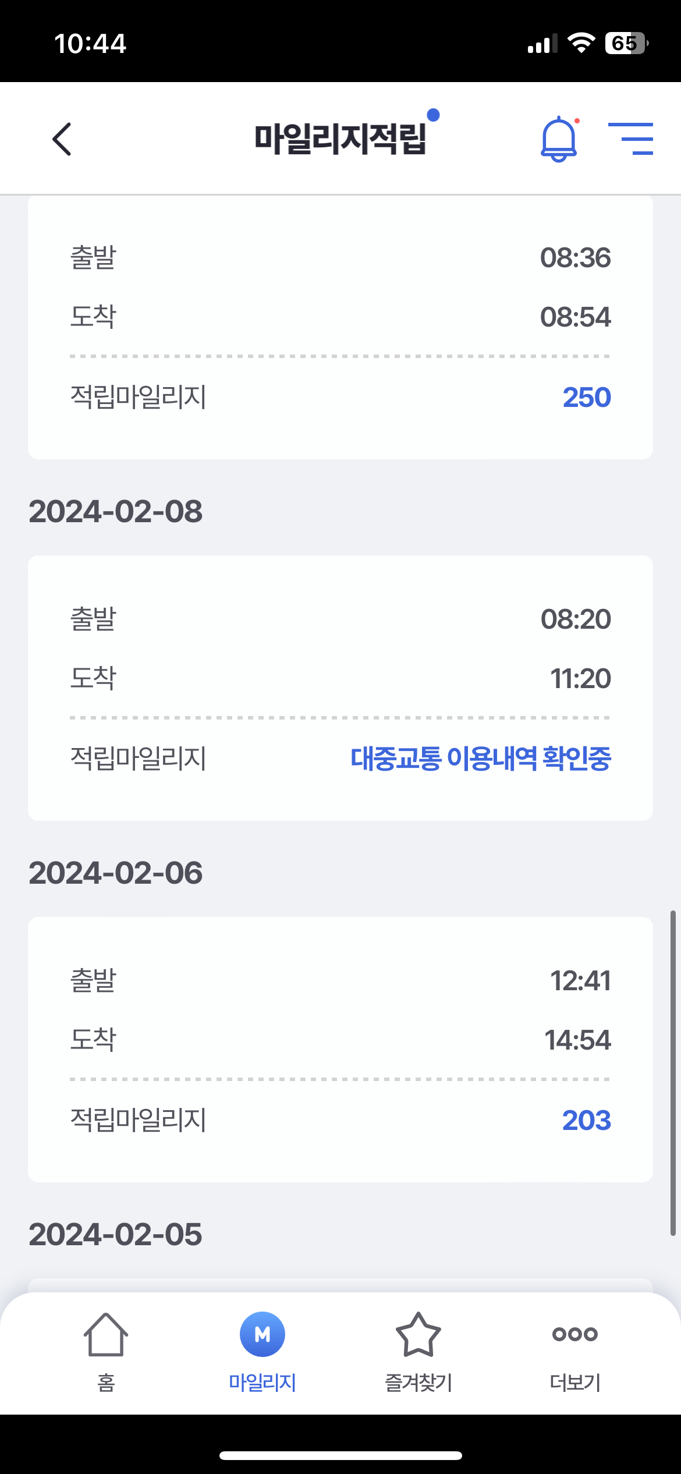The image size is (681, 1474).
Task: Tap the battery status indicator
Action: click(x=626, y=43)
